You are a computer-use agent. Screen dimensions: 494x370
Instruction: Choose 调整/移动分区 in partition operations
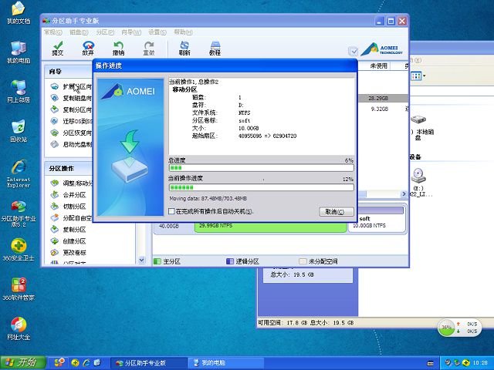tap(72, 183)
